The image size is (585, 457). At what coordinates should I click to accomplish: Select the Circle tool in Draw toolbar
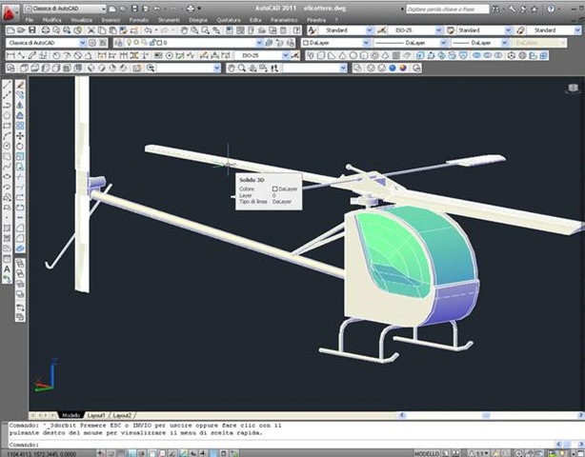tap(8, 146)
